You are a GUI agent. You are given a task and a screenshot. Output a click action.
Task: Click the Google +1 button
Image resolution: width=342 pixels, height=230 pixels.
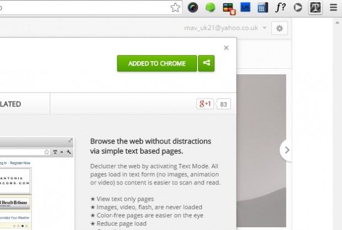tap(205, 103)
